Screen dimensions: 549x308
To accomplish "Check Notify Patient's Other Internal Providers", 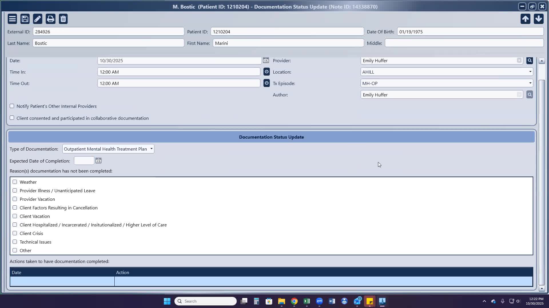I will click(12, 106).
